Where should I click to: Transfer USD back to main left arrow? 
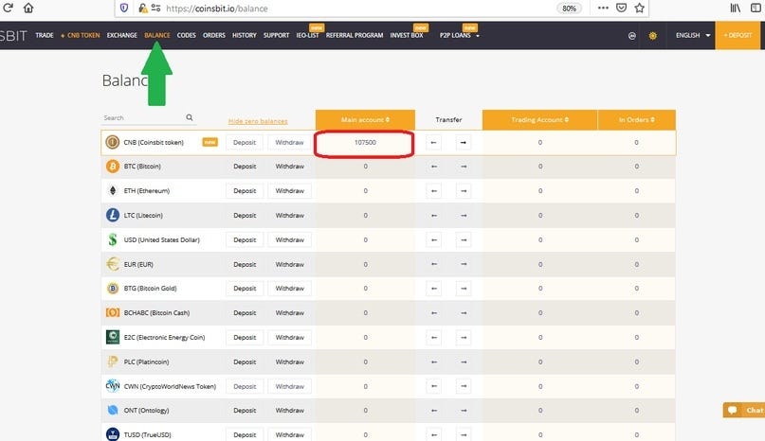[x=434, y=239]
